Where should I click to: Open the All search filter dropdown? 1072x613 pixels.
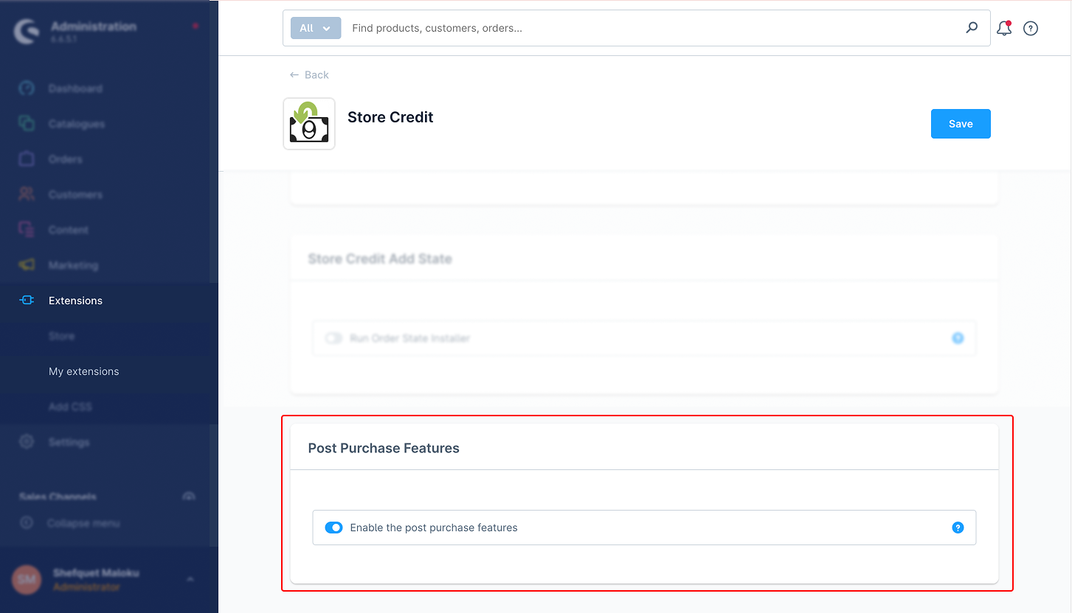tap(316, 28)
